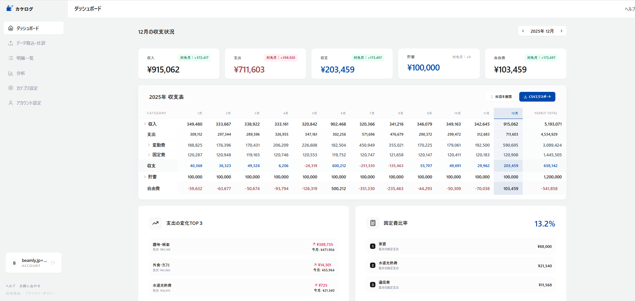Click 収入 yearly total 5,193,071
This screenshot has height=301, width=635.
(553, 124)
